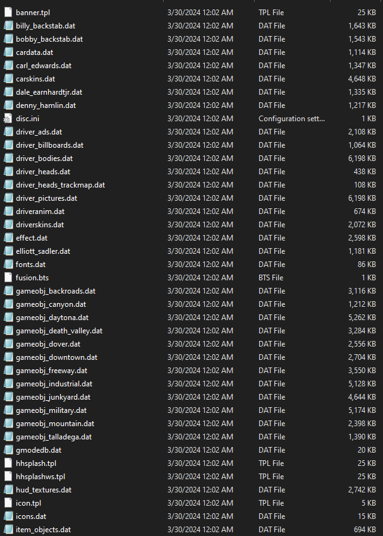This screenshot has width=383, height=536.
Task: Click the 1,390 KB size value
Action: coord(362,437)
